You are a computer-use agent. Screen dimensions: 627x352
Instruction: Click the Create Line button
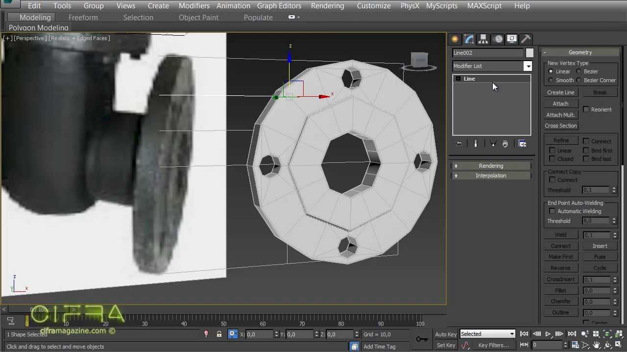(x=561, y=92)
